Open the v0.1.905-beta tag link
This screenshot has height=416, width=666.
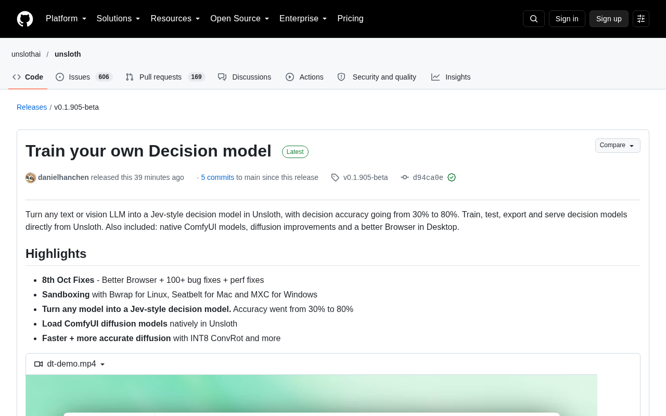366,177
